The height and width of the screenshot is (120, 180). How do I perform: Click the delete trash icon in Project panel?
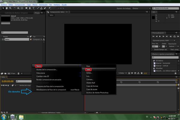pos(18,73)
